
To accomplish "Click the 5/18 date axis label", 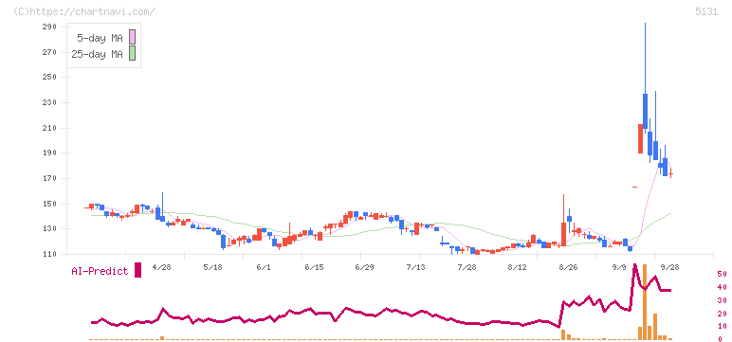I will [213, 267].
